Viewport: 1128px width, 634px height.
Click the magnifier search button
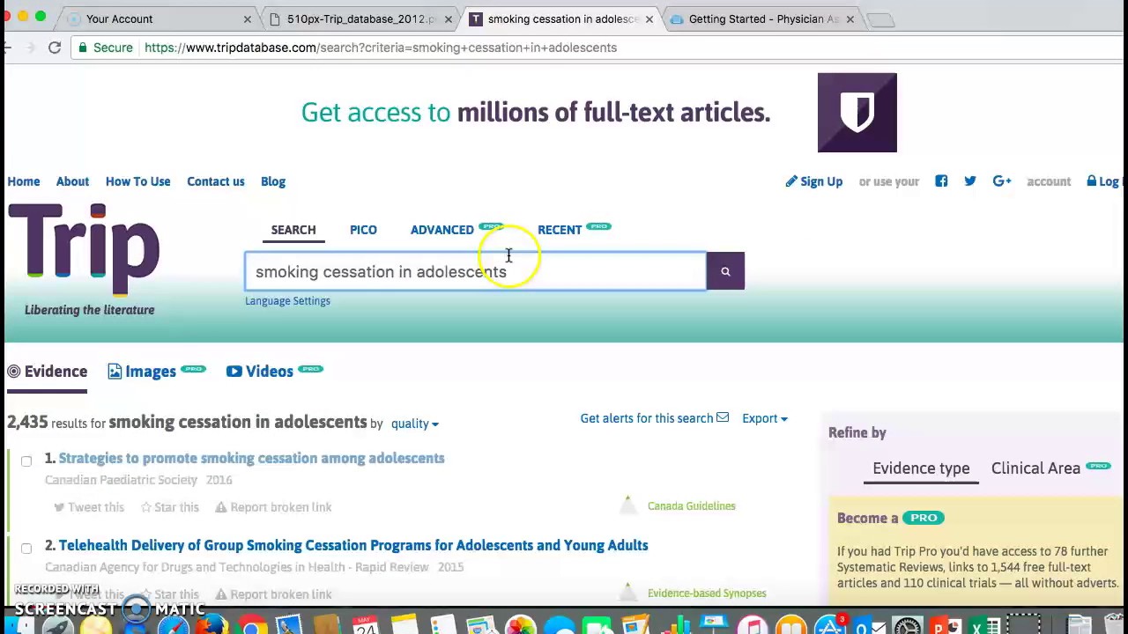(725, 271)
